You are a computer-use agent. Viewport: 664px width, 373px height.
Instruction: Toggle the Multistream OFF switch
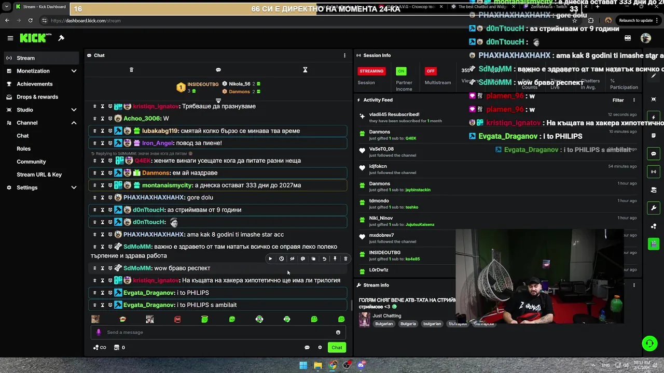[430, 71]
